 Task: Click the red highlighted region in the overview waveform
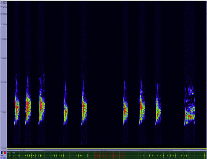point(110,155)
